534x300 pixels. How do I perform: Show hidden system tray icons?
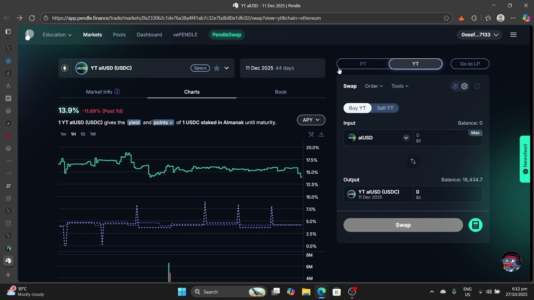tap(432, 292)
